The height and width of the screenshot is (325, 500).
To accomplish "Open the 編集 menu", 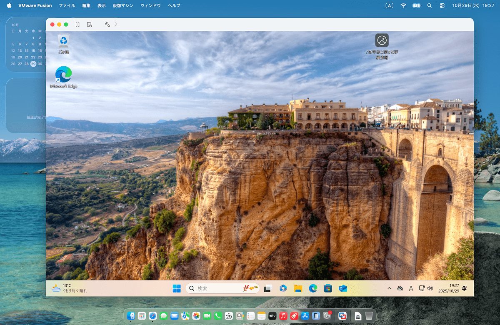I will click(86, 5).
